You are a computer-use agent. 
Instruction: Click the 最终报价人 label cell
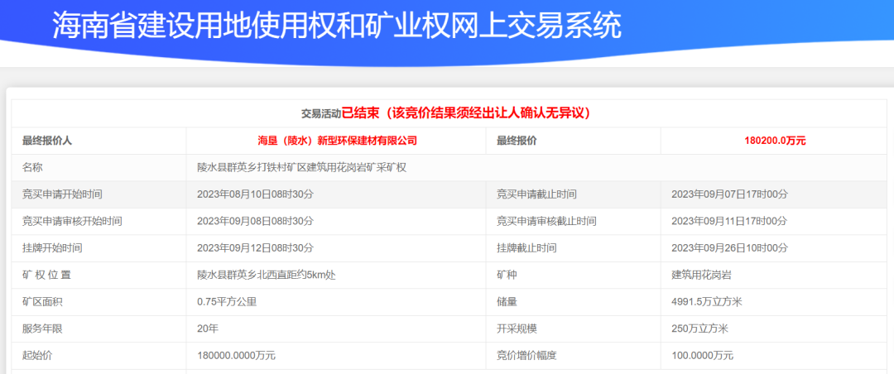[47, 141]
